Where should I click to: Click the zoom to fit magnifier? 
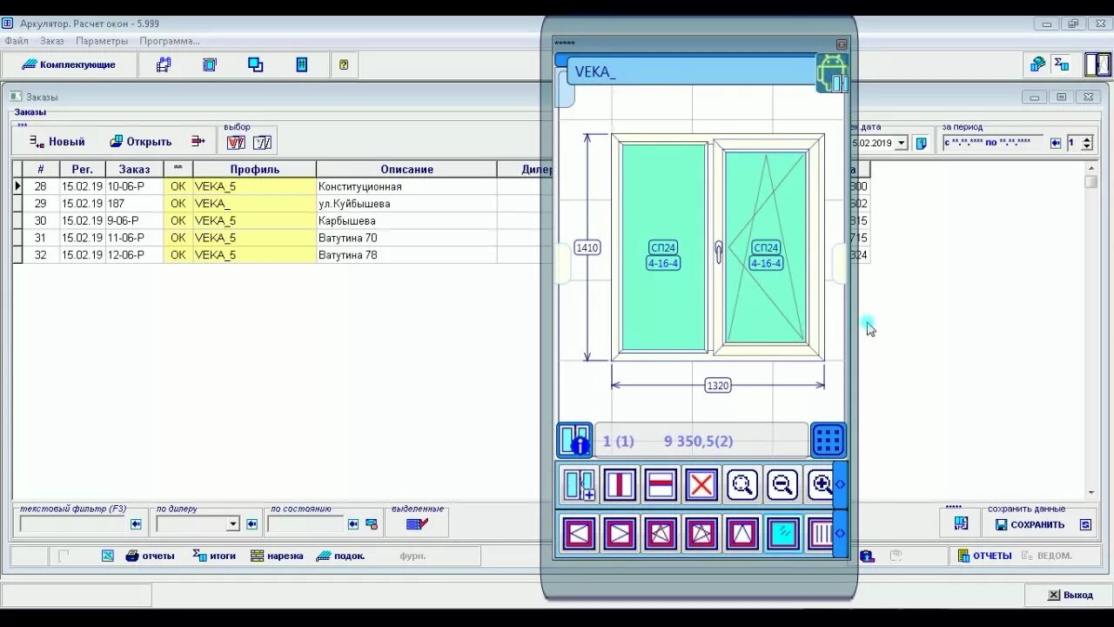click(x=742, y=485)
